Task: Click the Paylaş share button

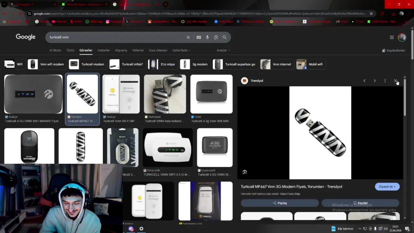Action: click(280, 203)
